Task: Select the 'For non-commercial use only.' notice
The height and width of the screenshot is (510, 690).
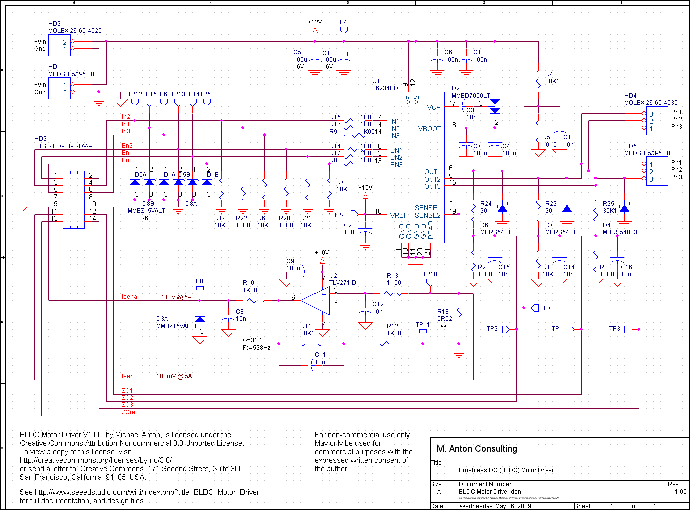Action: 363,435
